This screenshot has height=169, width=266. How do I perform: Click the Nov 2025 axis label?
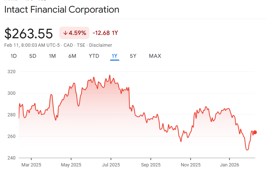(x=190, y=165)
